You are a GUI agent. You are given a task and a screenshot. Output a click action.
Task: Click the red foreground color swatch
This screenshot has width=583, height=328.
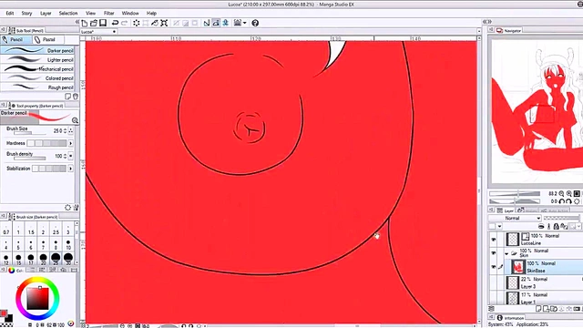coord(3,313)
